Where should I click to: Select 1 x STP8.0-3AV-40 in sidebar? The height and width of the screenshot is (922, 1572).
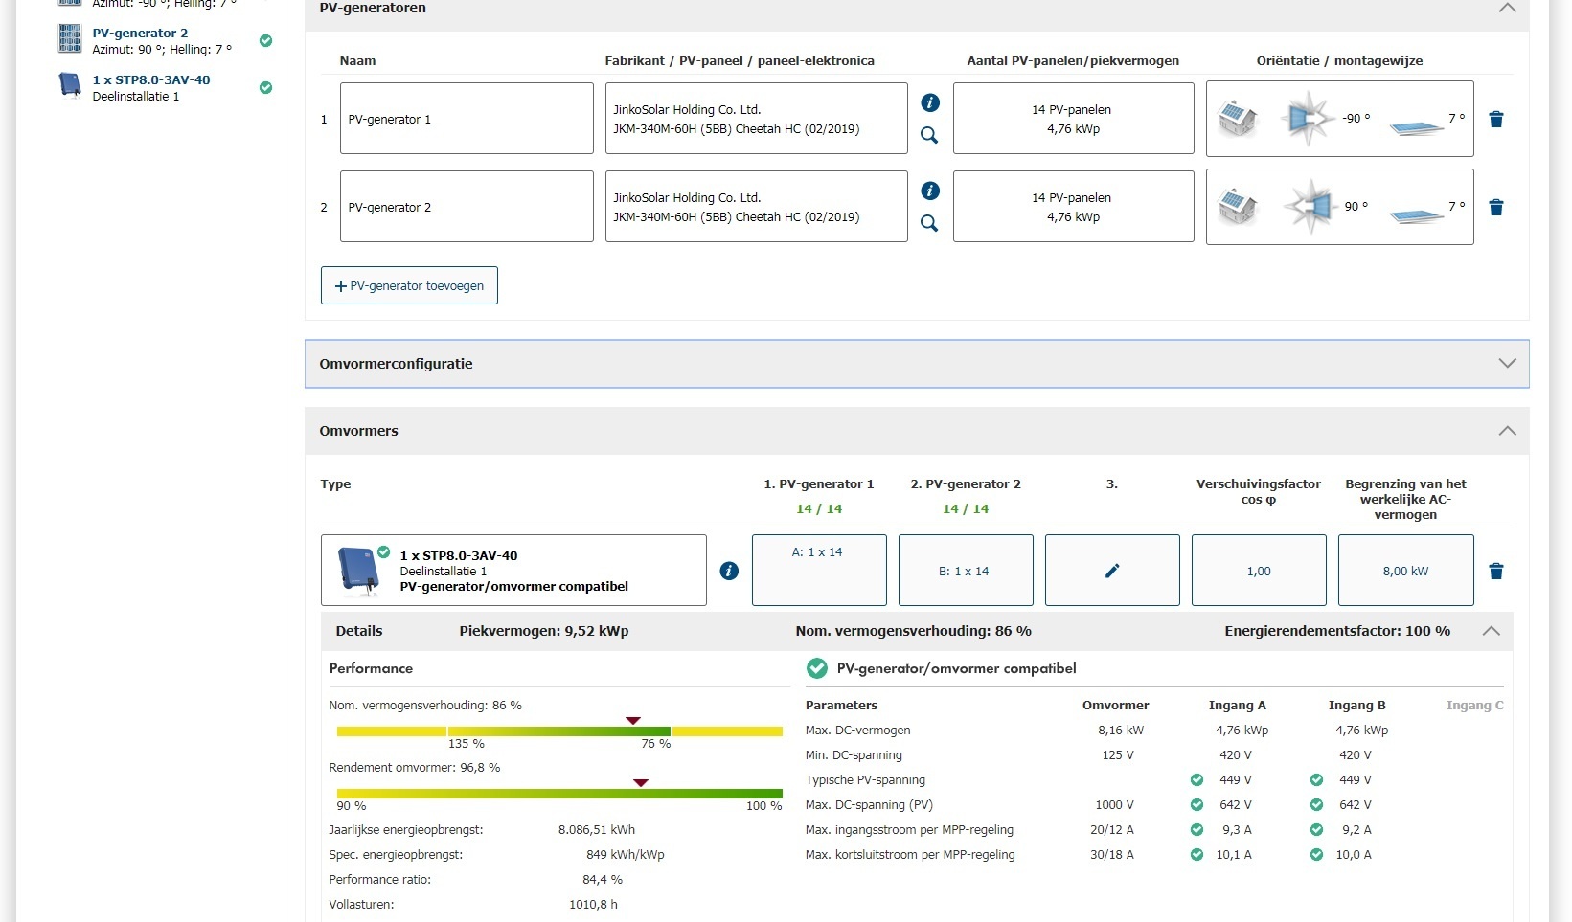[151, 80]
